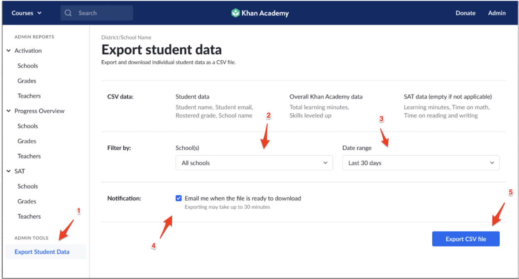Collapse the Progress Overview section chevron
The image size is (519, 279).
tap(9, 111)
